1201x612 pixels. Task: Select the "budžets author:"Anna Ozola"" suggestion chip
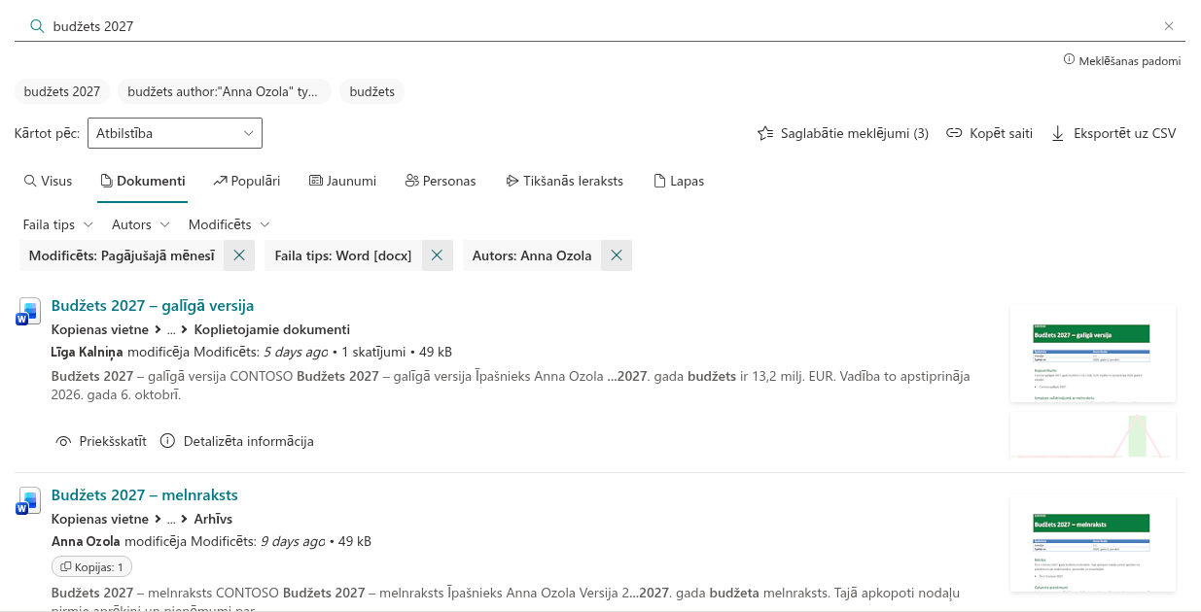pos(224,91)
